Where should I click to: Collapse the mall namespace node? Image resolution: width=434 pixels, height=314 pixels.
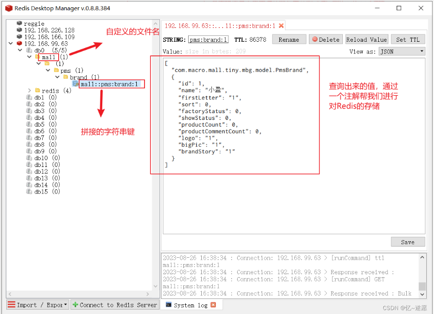pos(30,57)
